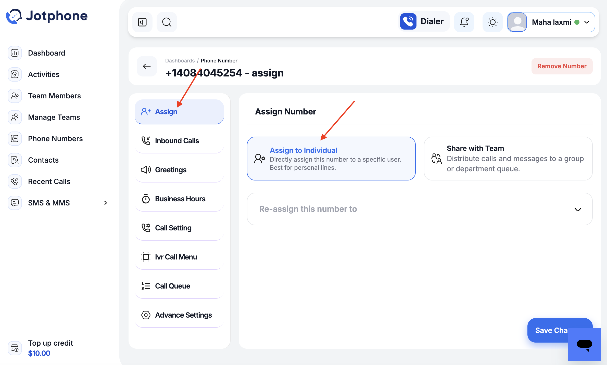Viewport: 607px width, 365px height.
Task: Open SMS & MMS in the sidebar
Action: 49,203
